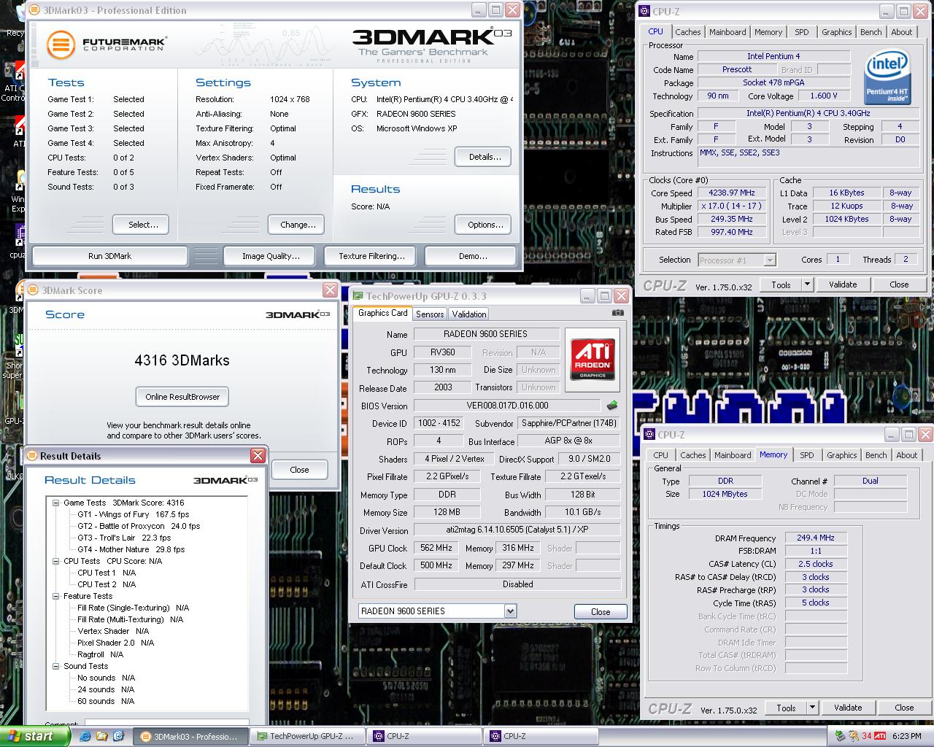The height and width of the screenshot is (747, 934).
Task: Select GT4 - Mother Nature result row
Action: 131,549
